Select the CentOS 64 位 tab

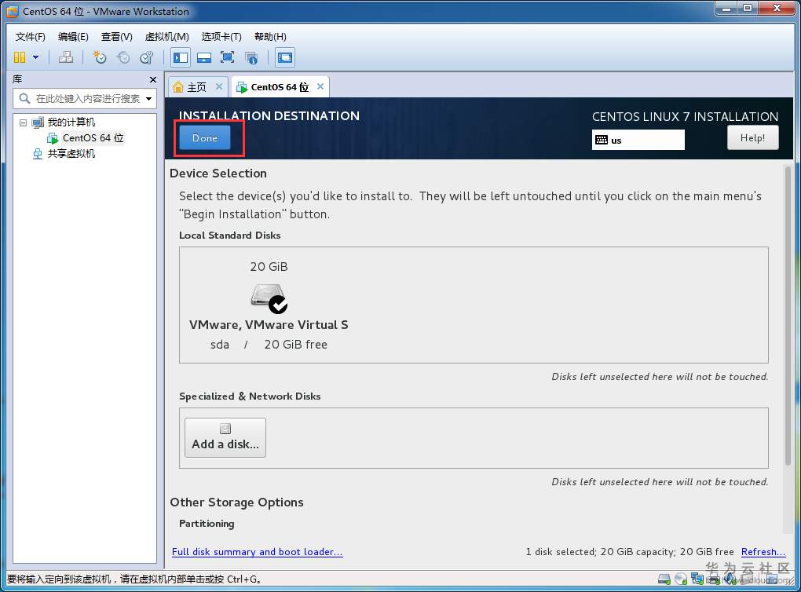pos(280,87)
